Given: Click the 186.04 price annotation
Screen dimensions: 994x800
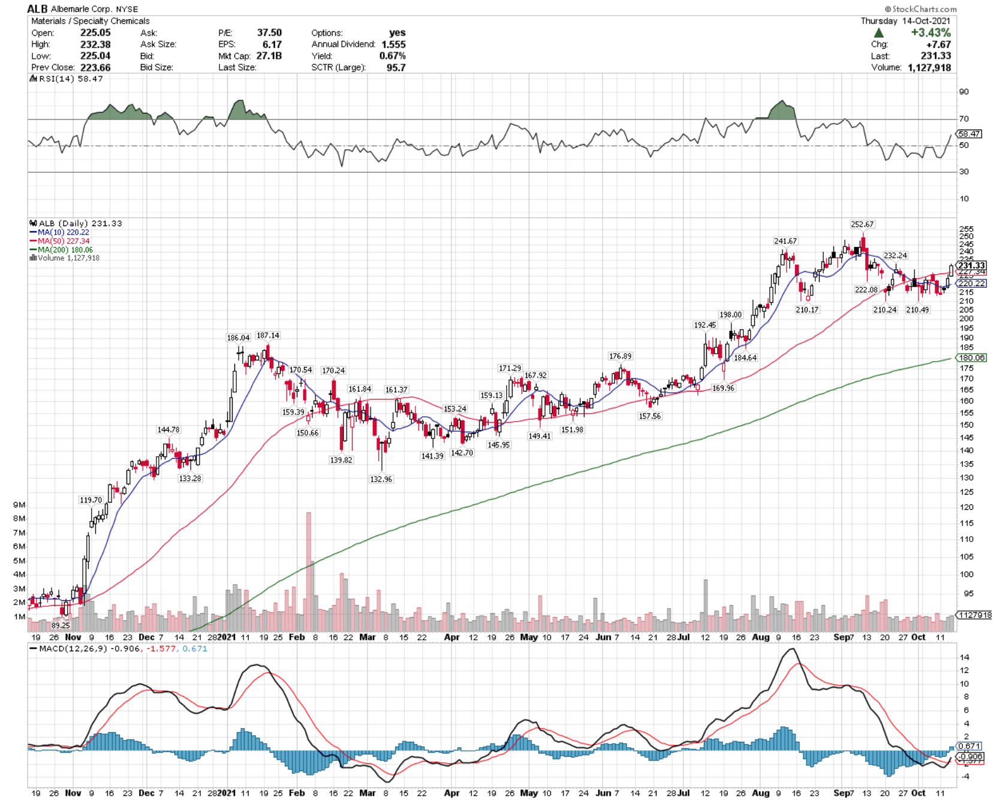Looking at the screenshot, I should pyautogui.click(x=238, y=338).
